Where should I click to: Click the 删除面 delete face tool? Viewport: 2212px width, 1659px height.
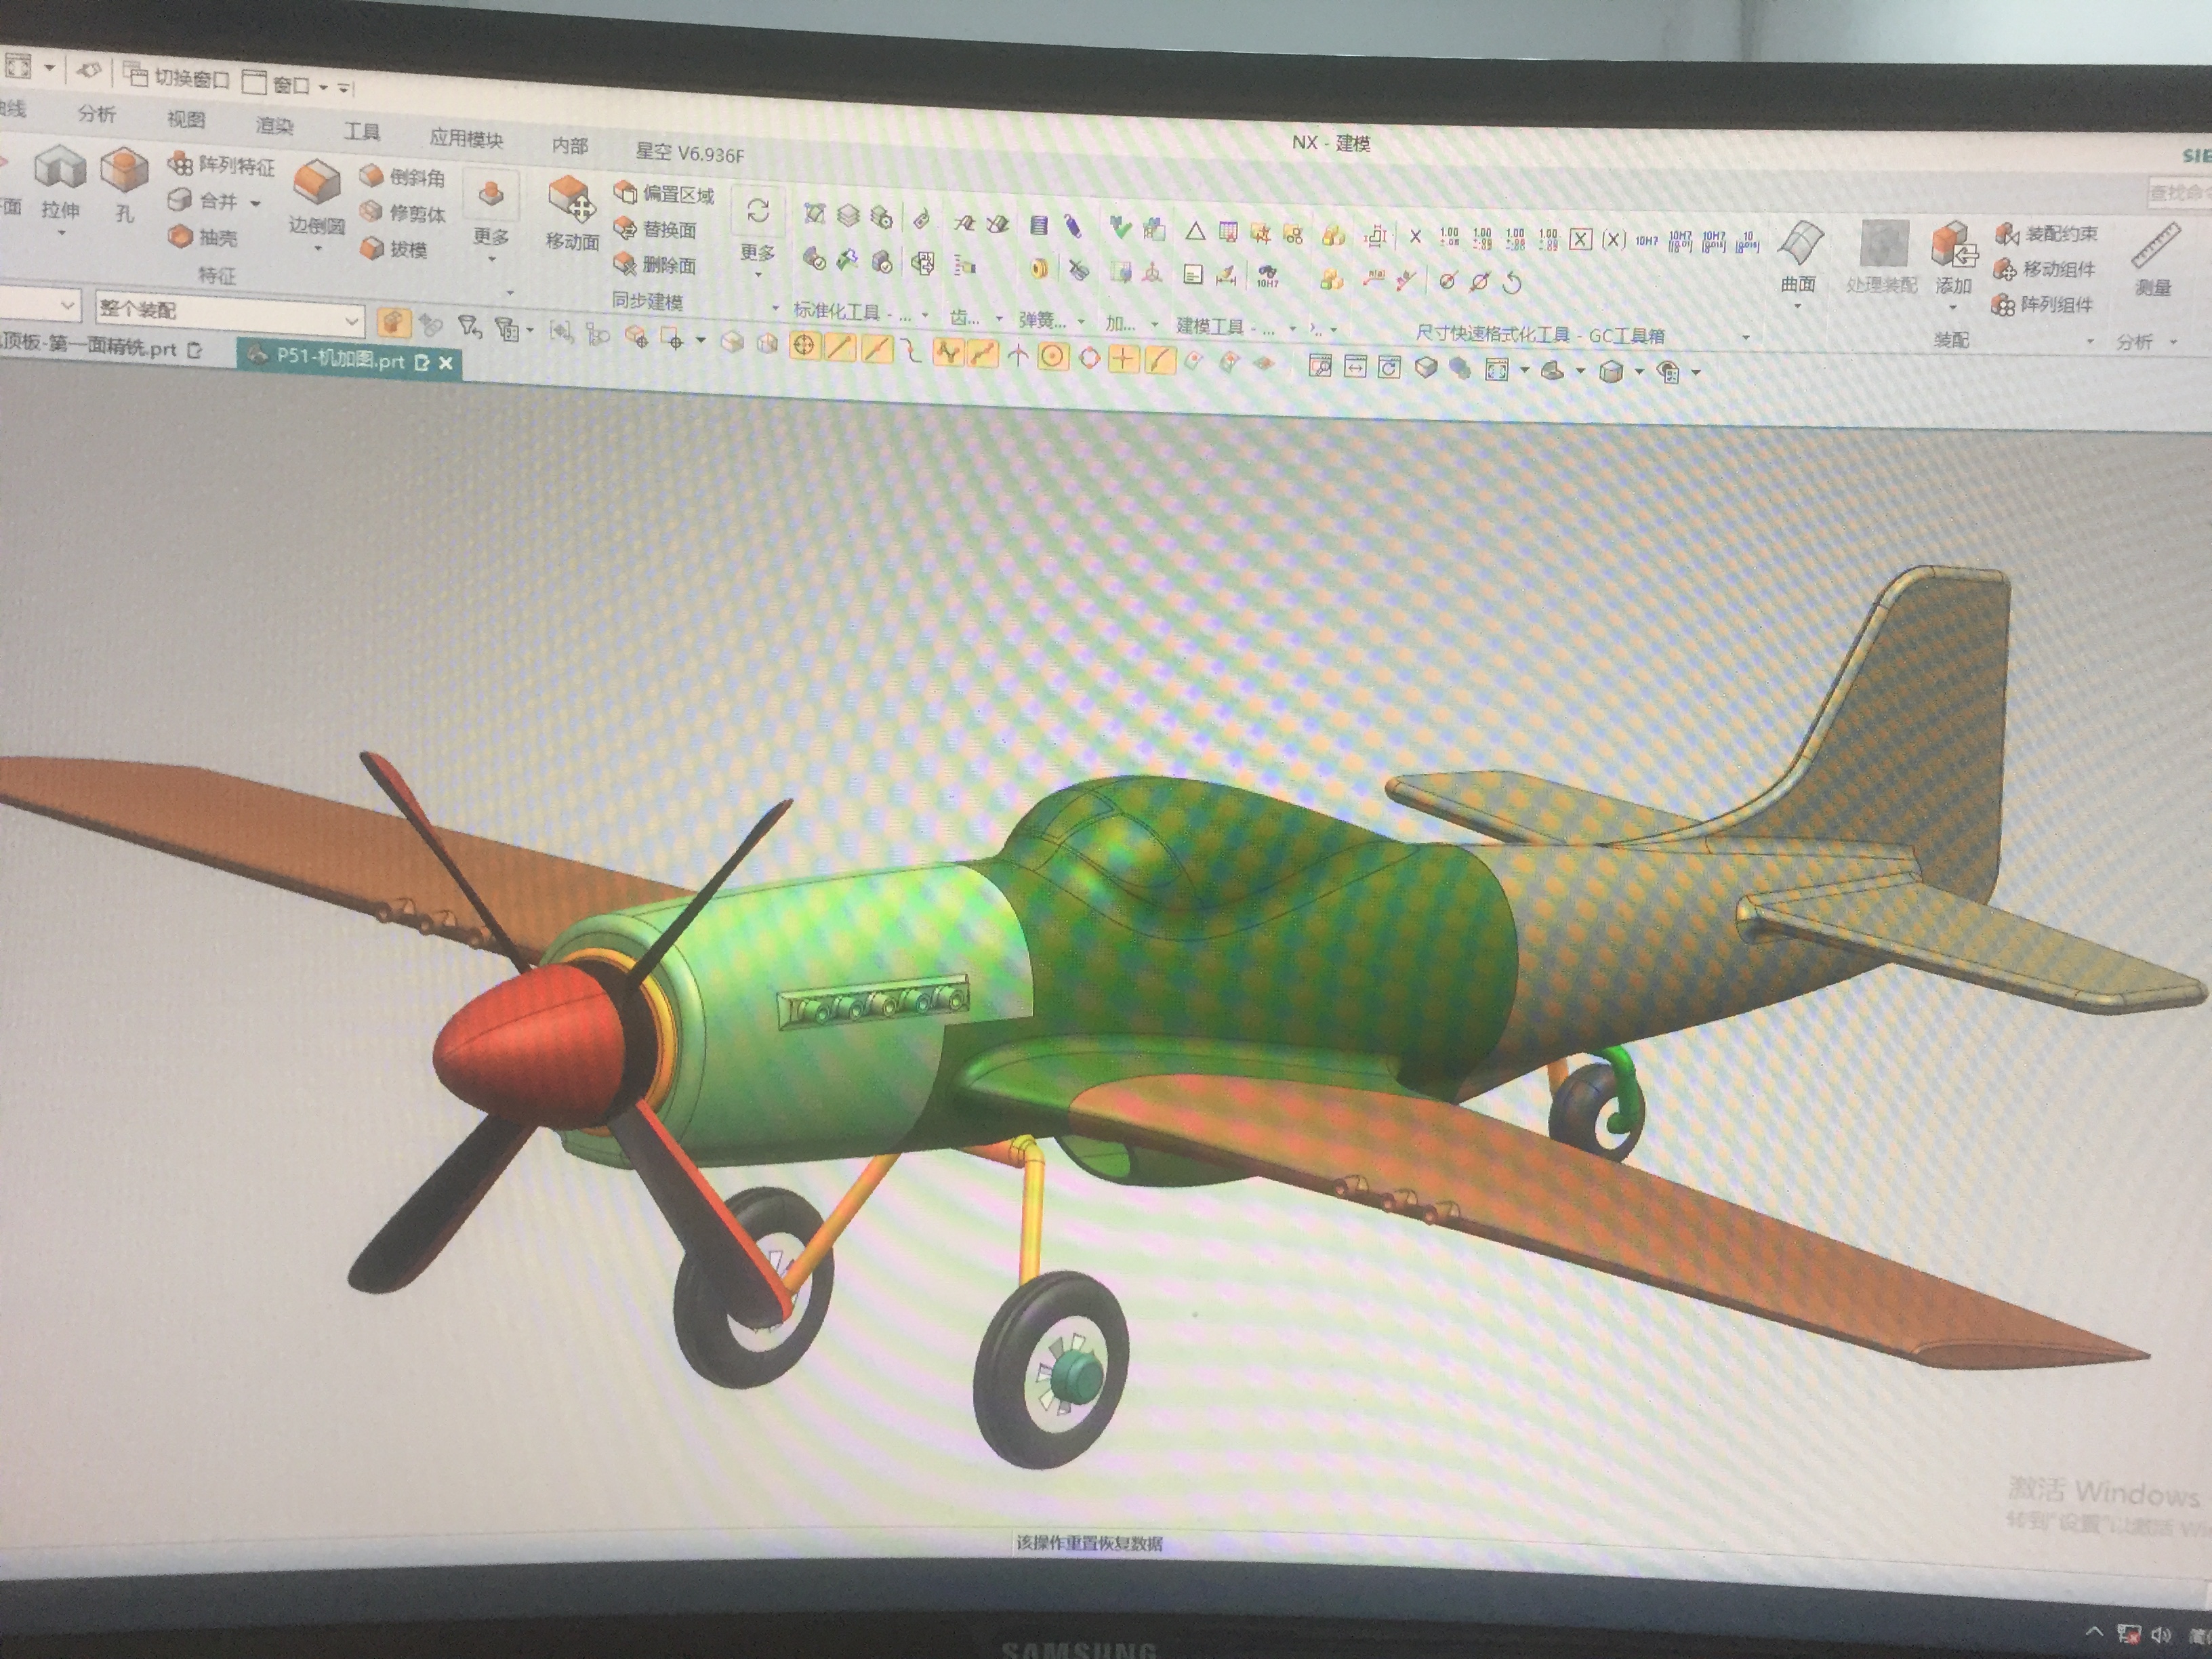point(655,264)
